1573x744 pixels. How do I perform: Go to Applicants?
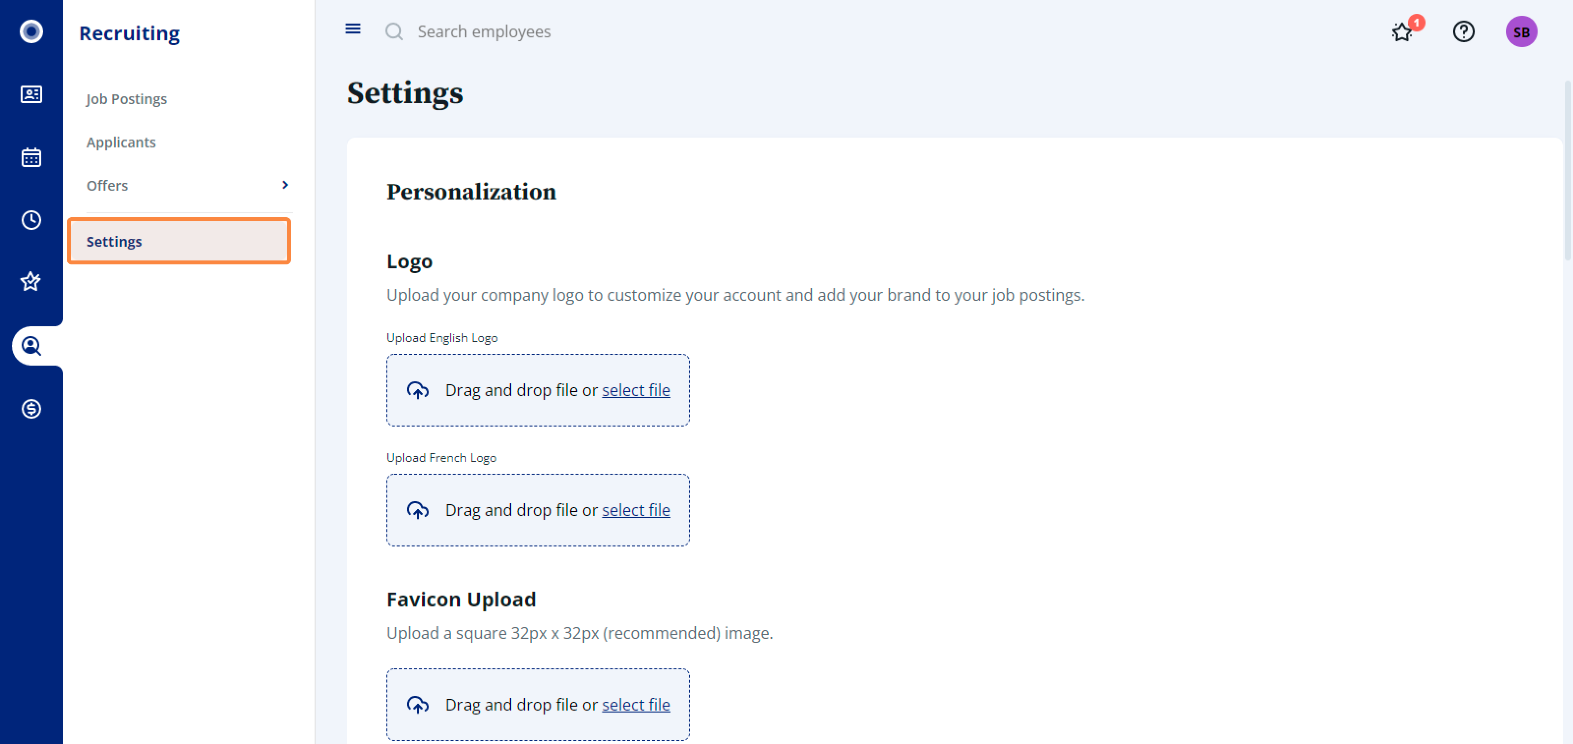click(121, 142)
